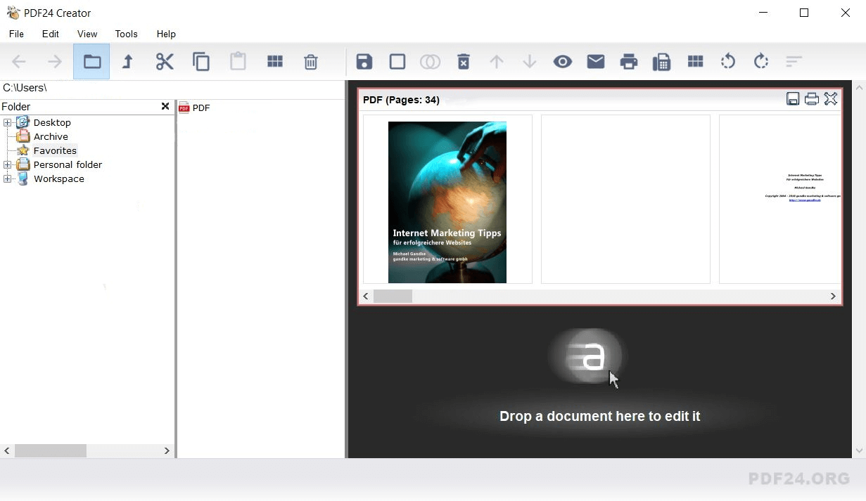Expand the Personal folder tree node
Screen dimensions: 866x501
coord(8,165)
